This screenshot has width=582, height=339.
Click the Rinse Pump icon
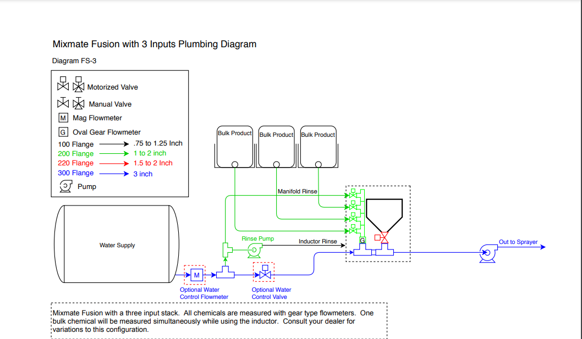[254, 249]
